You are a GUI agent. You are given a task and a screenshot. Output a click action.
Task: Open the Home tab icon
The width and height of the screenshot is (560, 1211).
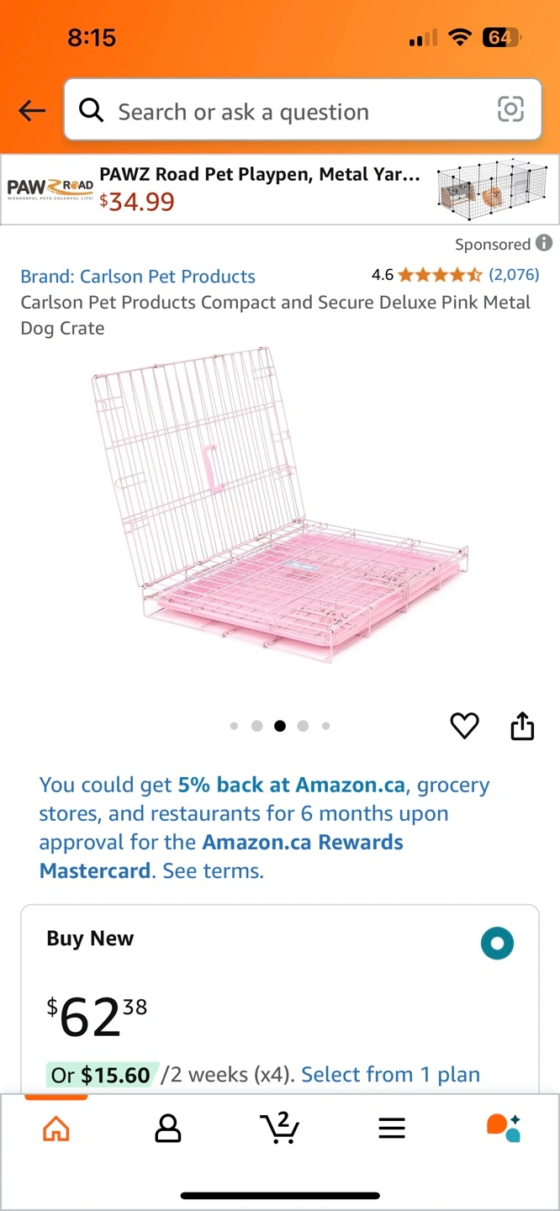[56, 1128]
